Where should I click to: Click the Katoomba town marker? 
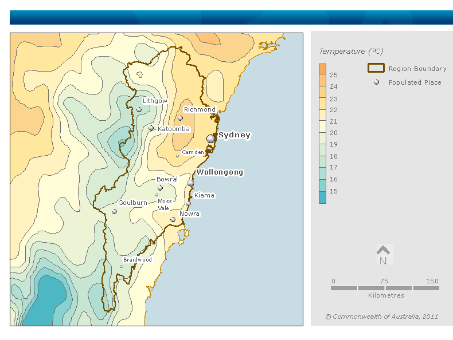click(x=151, y=128)
